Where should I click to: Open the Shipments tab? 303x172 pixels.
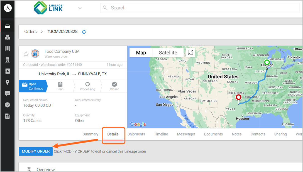136,134
